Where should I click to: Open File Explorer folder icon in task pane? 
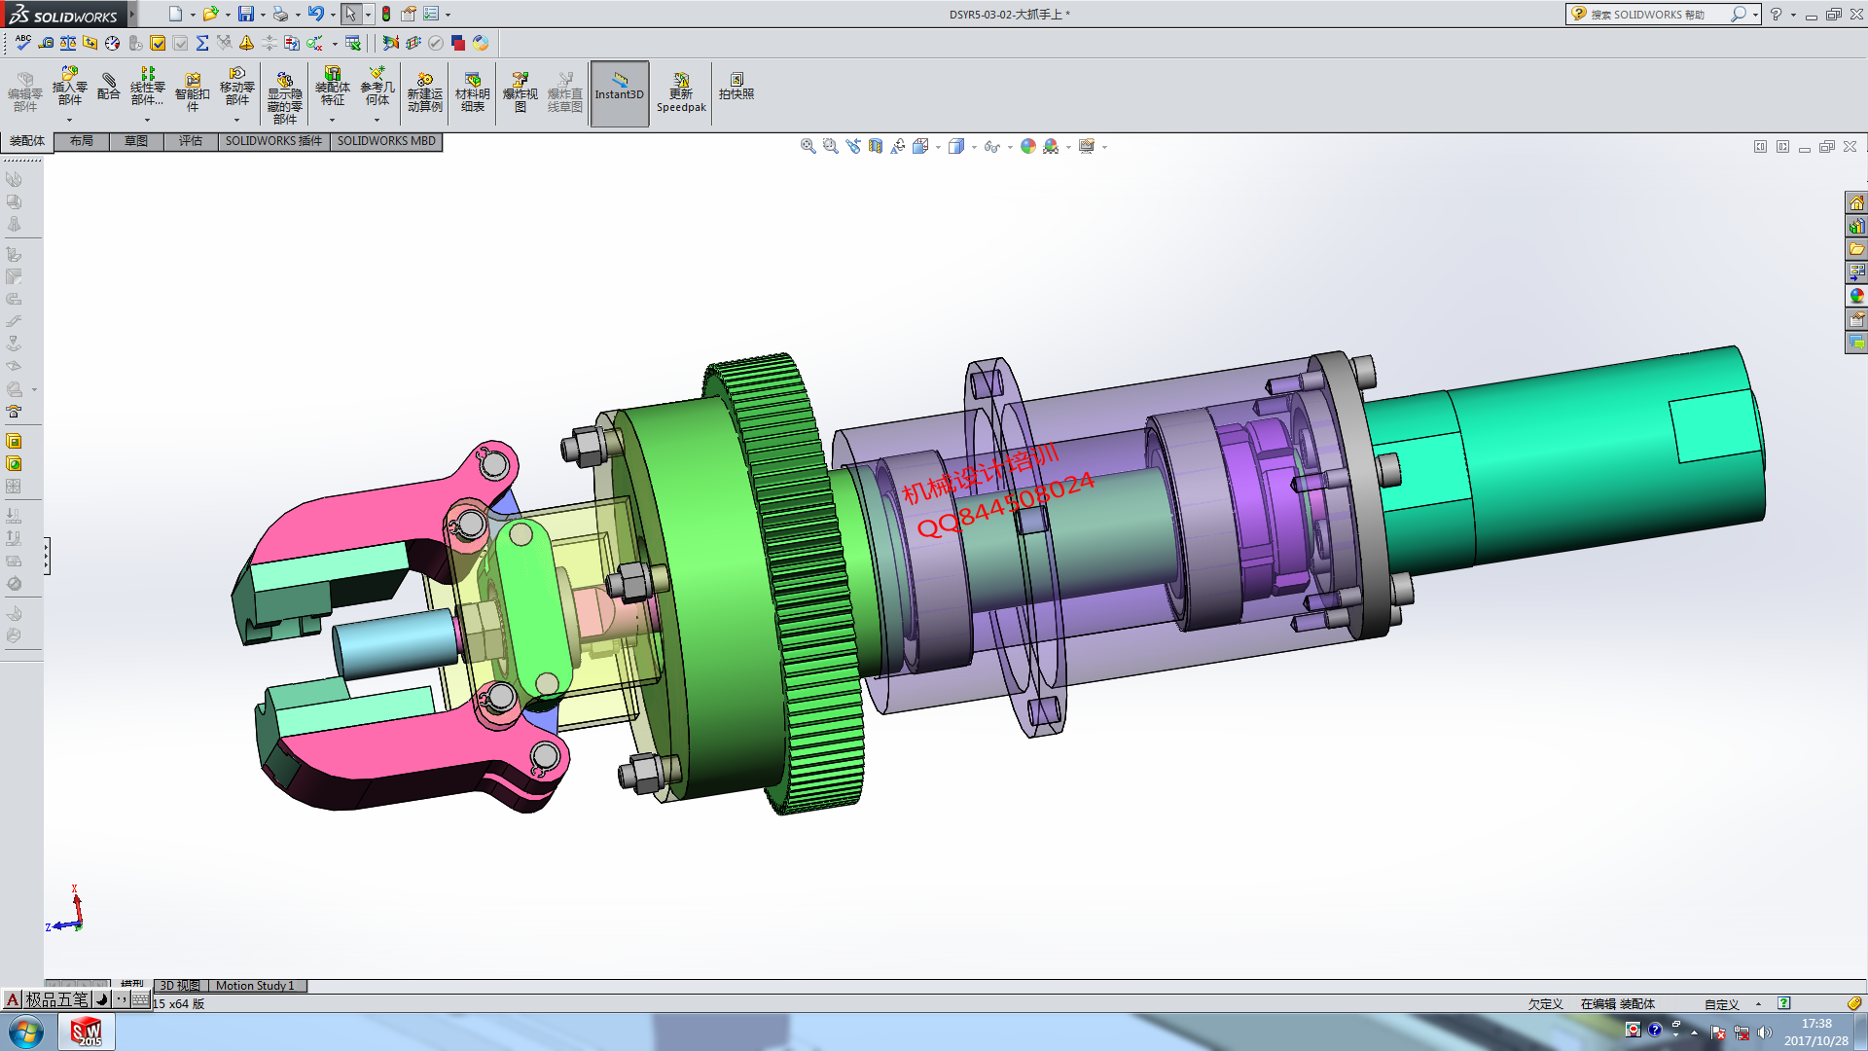point(1856,249)
